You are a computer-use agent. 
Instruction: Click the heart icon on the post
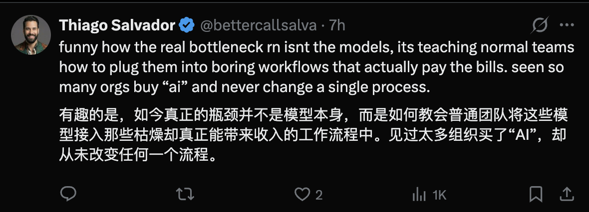[x=302, y=195]
